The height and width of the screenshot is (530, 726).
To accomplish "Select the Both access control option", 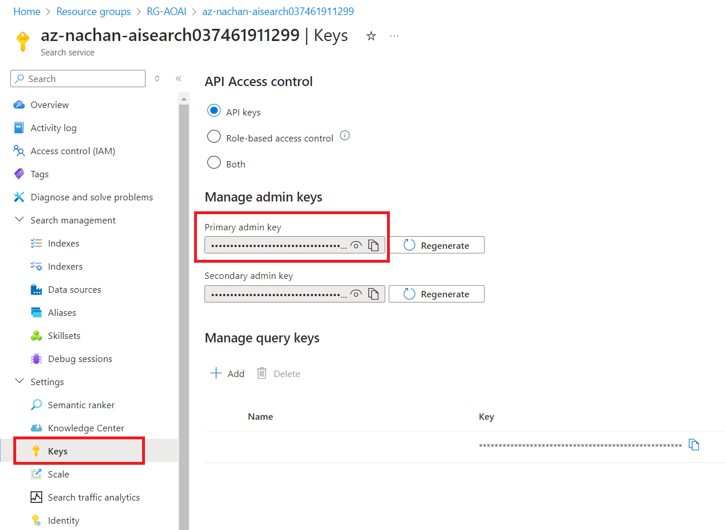I will point(214,163).
